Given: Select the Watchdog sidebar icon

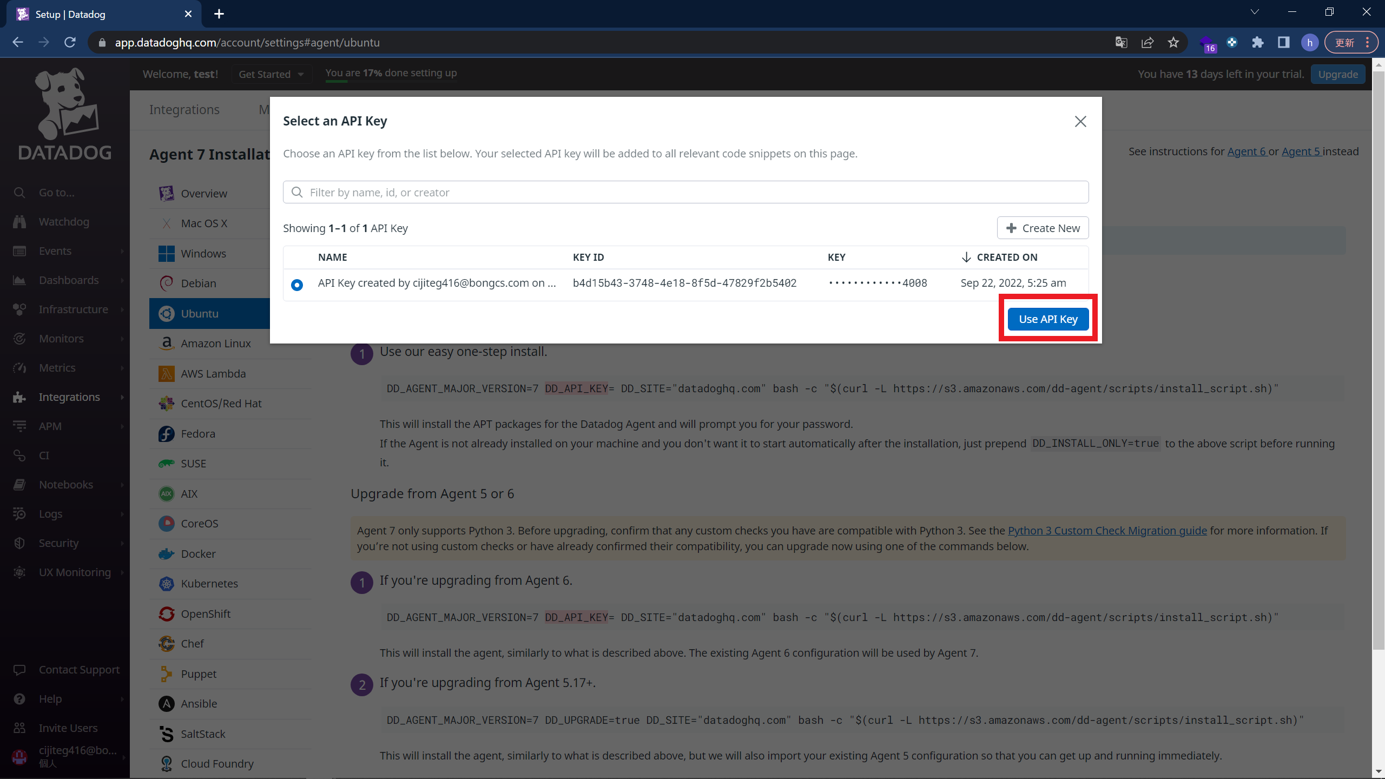Looking at the screenshot, I should [19, 222].
